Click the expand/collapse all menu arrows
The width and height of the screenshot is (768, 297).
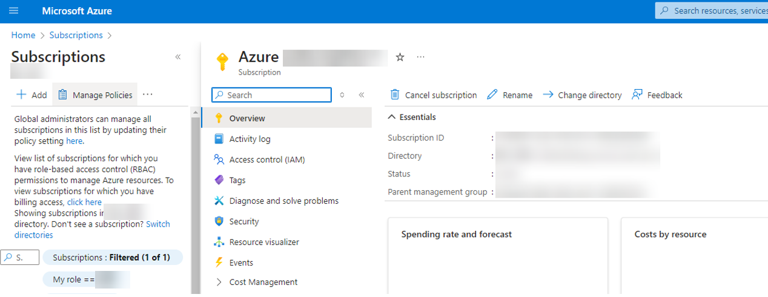coord(342,95)
